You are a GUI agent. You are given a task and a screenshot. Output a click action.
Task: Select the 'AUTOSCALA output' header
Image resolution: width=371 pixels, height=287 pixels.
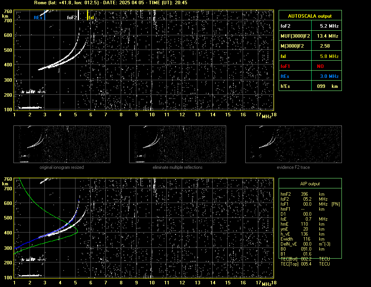click(310, 16)
